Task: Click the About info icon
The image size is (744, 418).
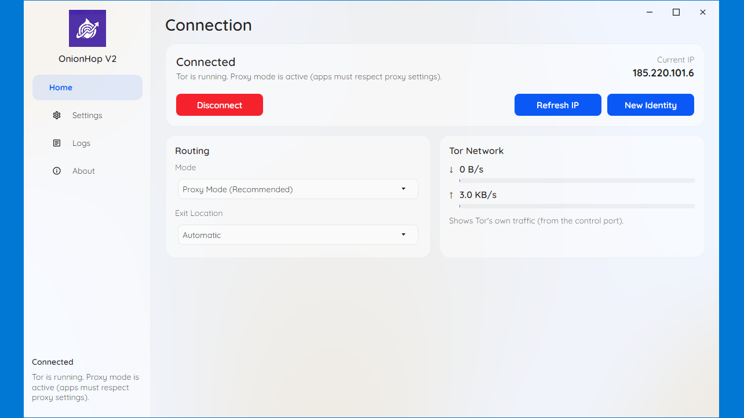Action: (x=57, y=171)
